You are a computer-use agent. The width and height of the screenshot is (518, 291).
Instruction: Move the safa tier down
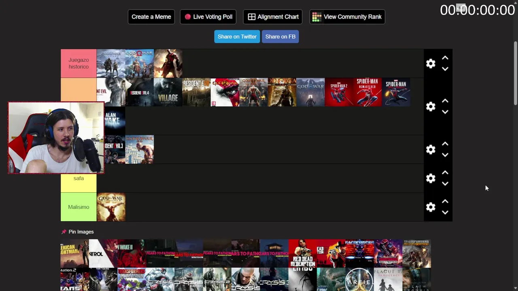point(445,183)
